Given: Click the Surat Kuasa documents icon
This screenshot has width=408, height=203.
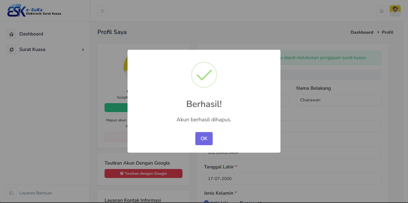Looking at the screenshot, I should pos(11,50).
